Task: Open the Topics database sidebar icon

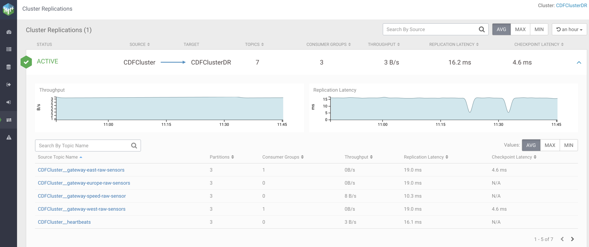Action: 9,67
